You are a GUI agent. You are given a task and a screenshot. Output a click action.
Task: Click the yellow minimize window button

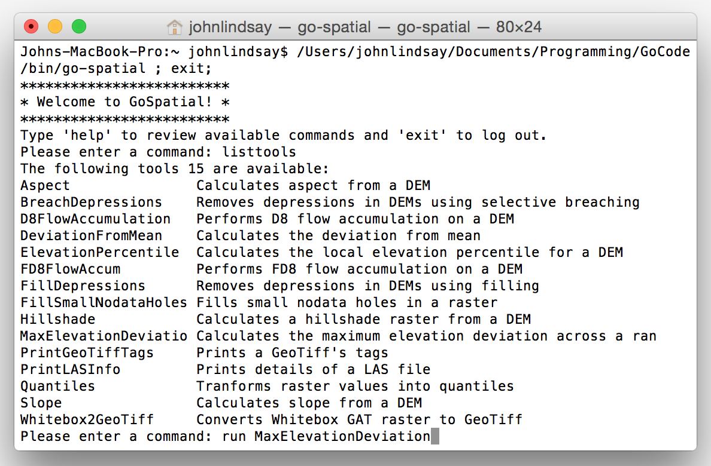(55, 27)
